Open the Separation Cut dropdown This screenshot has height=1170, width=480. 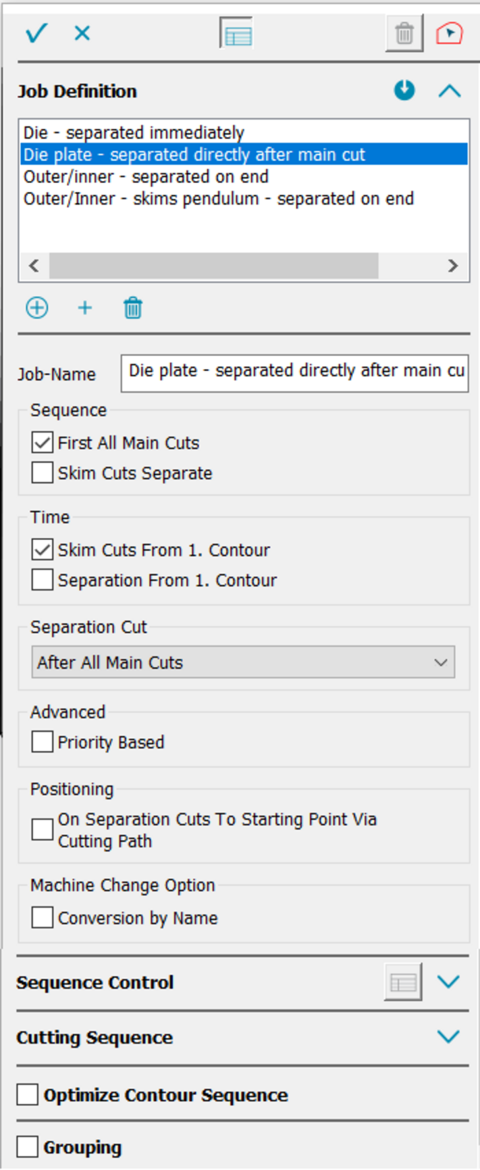pos(243,662)
